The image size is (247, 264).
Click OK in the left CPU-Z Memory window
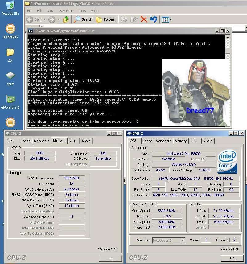tap(110, 258)
